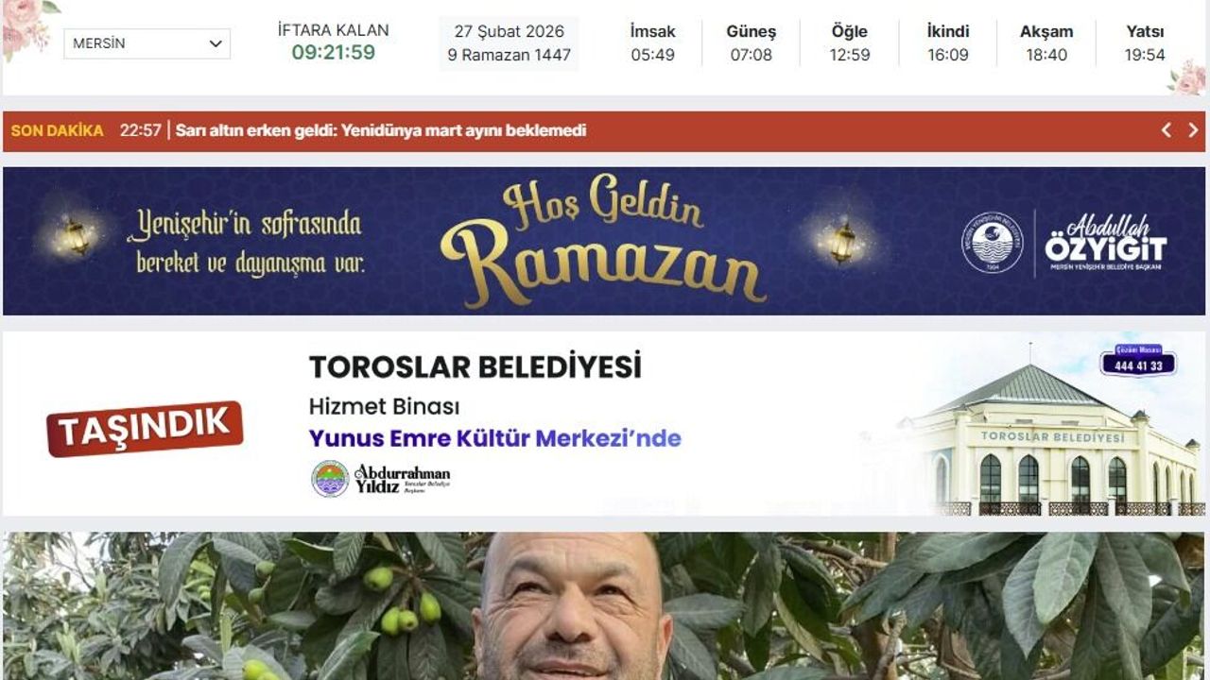Open the MERSIN city dropdown
The image size is (1210, 680).
(147, 43)
